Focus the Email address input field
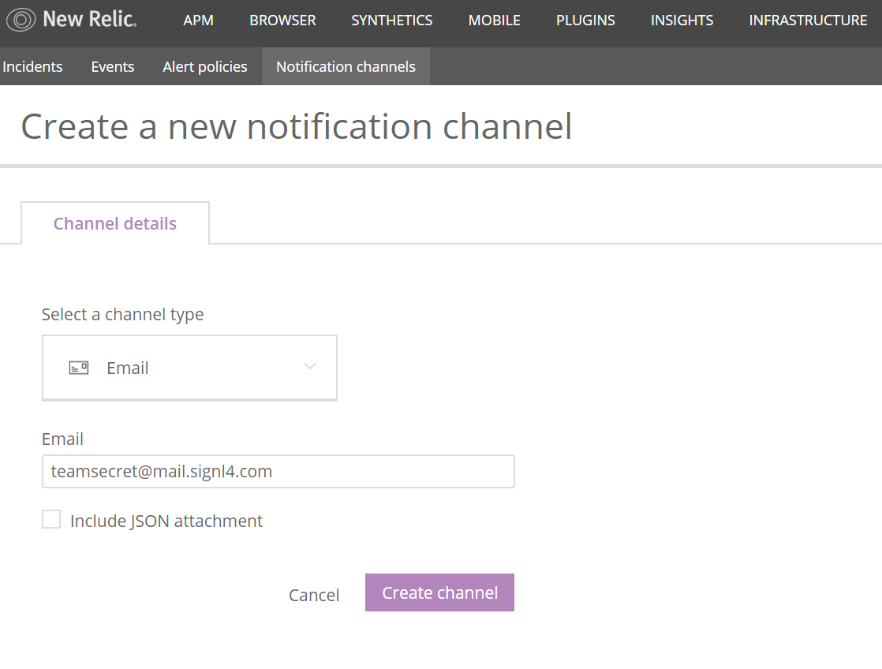The image size is (882, 669). coord(278,472)
